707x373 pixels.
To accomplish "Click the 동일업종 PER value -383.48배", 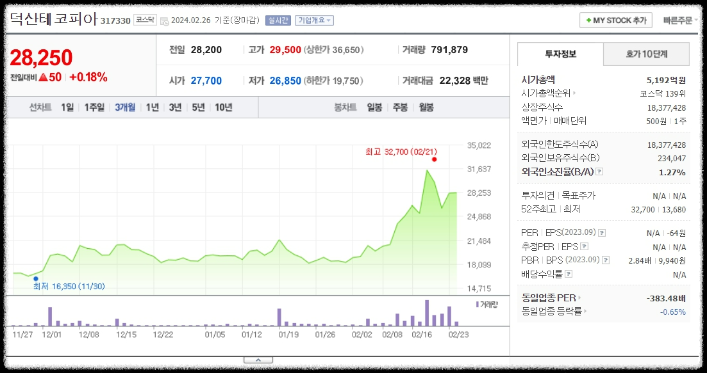I will coord(666,298).
